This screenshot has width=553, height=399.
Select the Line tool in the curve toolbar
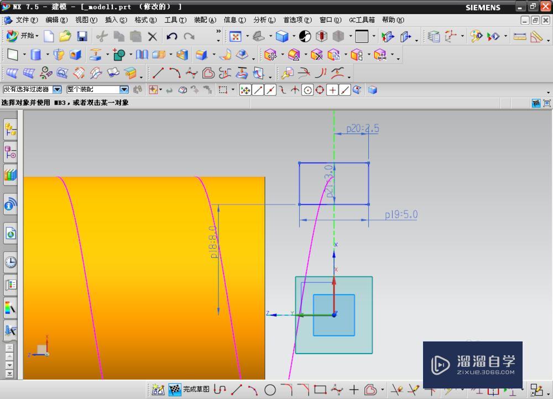(x=158, y=73)
